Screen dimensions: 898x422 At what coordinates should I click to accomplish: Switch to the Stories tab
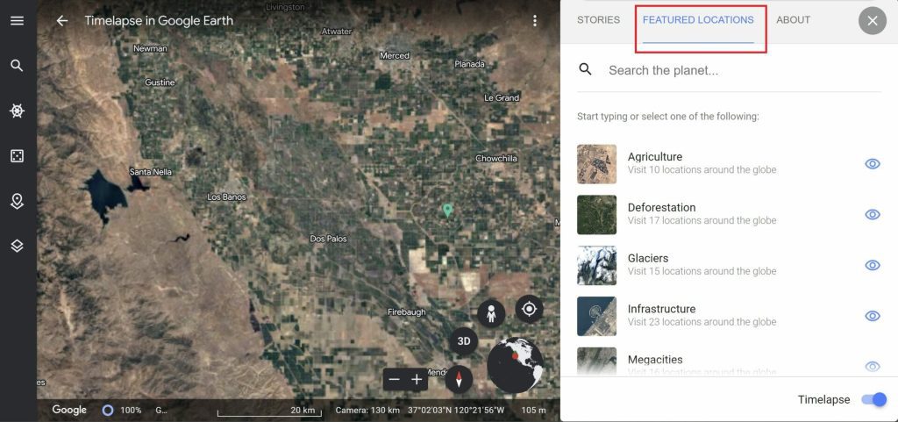point(598,20)
